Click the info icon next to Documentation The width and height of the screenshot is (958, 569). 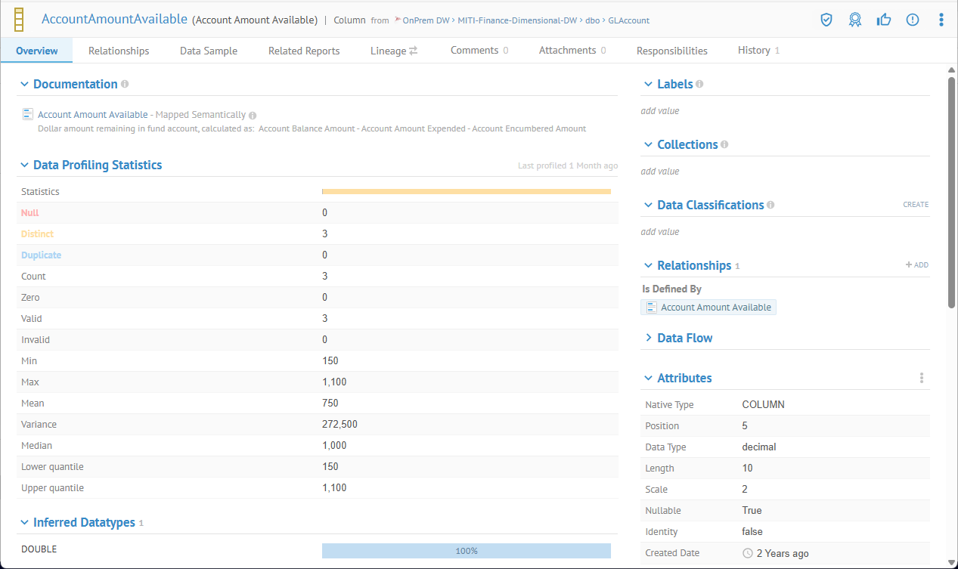click(x=125, y=84)
